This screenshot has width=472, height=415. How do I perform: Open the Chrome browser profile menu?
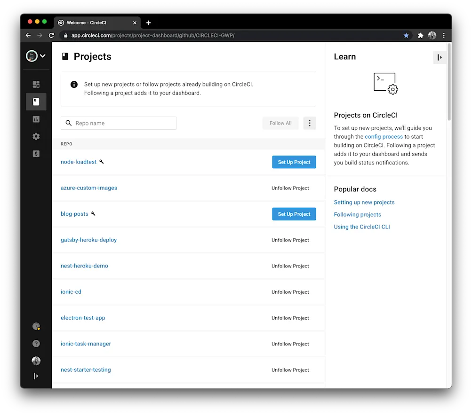[432, 35]
